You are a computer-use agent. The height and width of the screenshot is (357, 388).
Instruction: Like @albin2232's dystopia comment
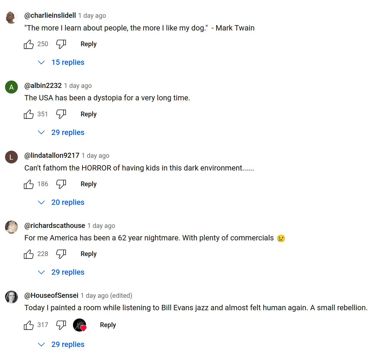29,114
